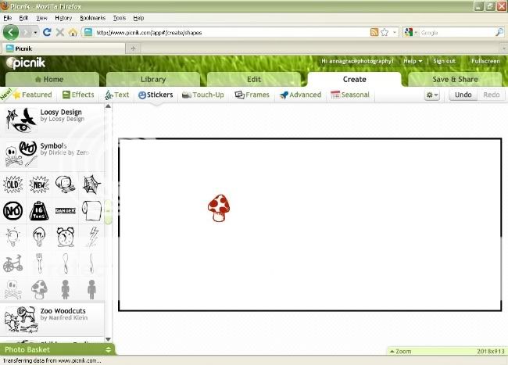Open the Featured section
Viewport: 508px width, 365px height.
32,95
